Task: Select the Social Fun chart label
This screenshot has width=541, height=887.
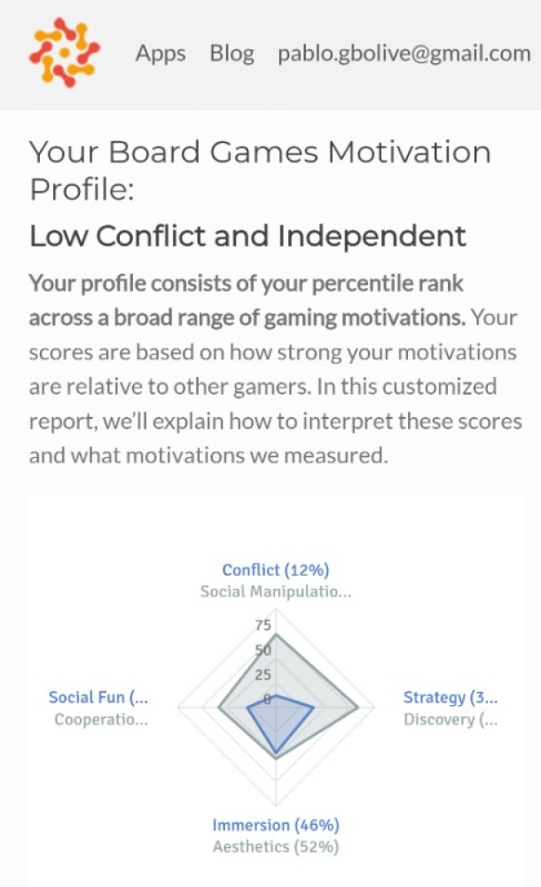Action: pos(98,697)
